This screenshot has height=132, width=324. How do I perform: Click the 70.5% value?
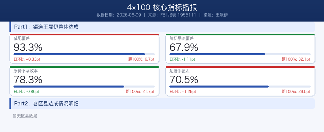coord(184,80)
